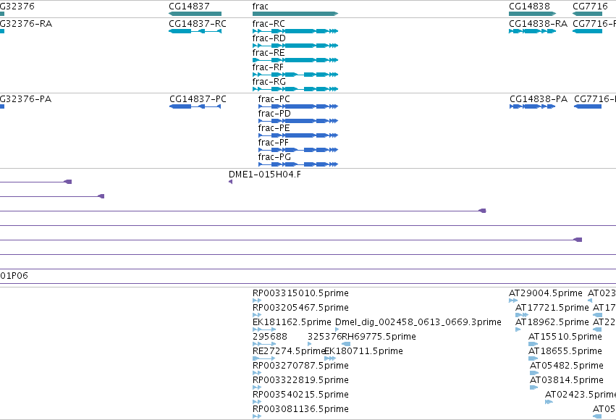Select EST RP003540215.5prime
616x420 pixels.
[300, 395]
